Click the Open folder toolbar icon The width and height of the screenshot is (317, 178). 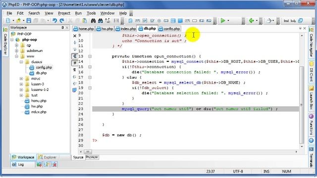pyautogui.click(x=19, y=21)
